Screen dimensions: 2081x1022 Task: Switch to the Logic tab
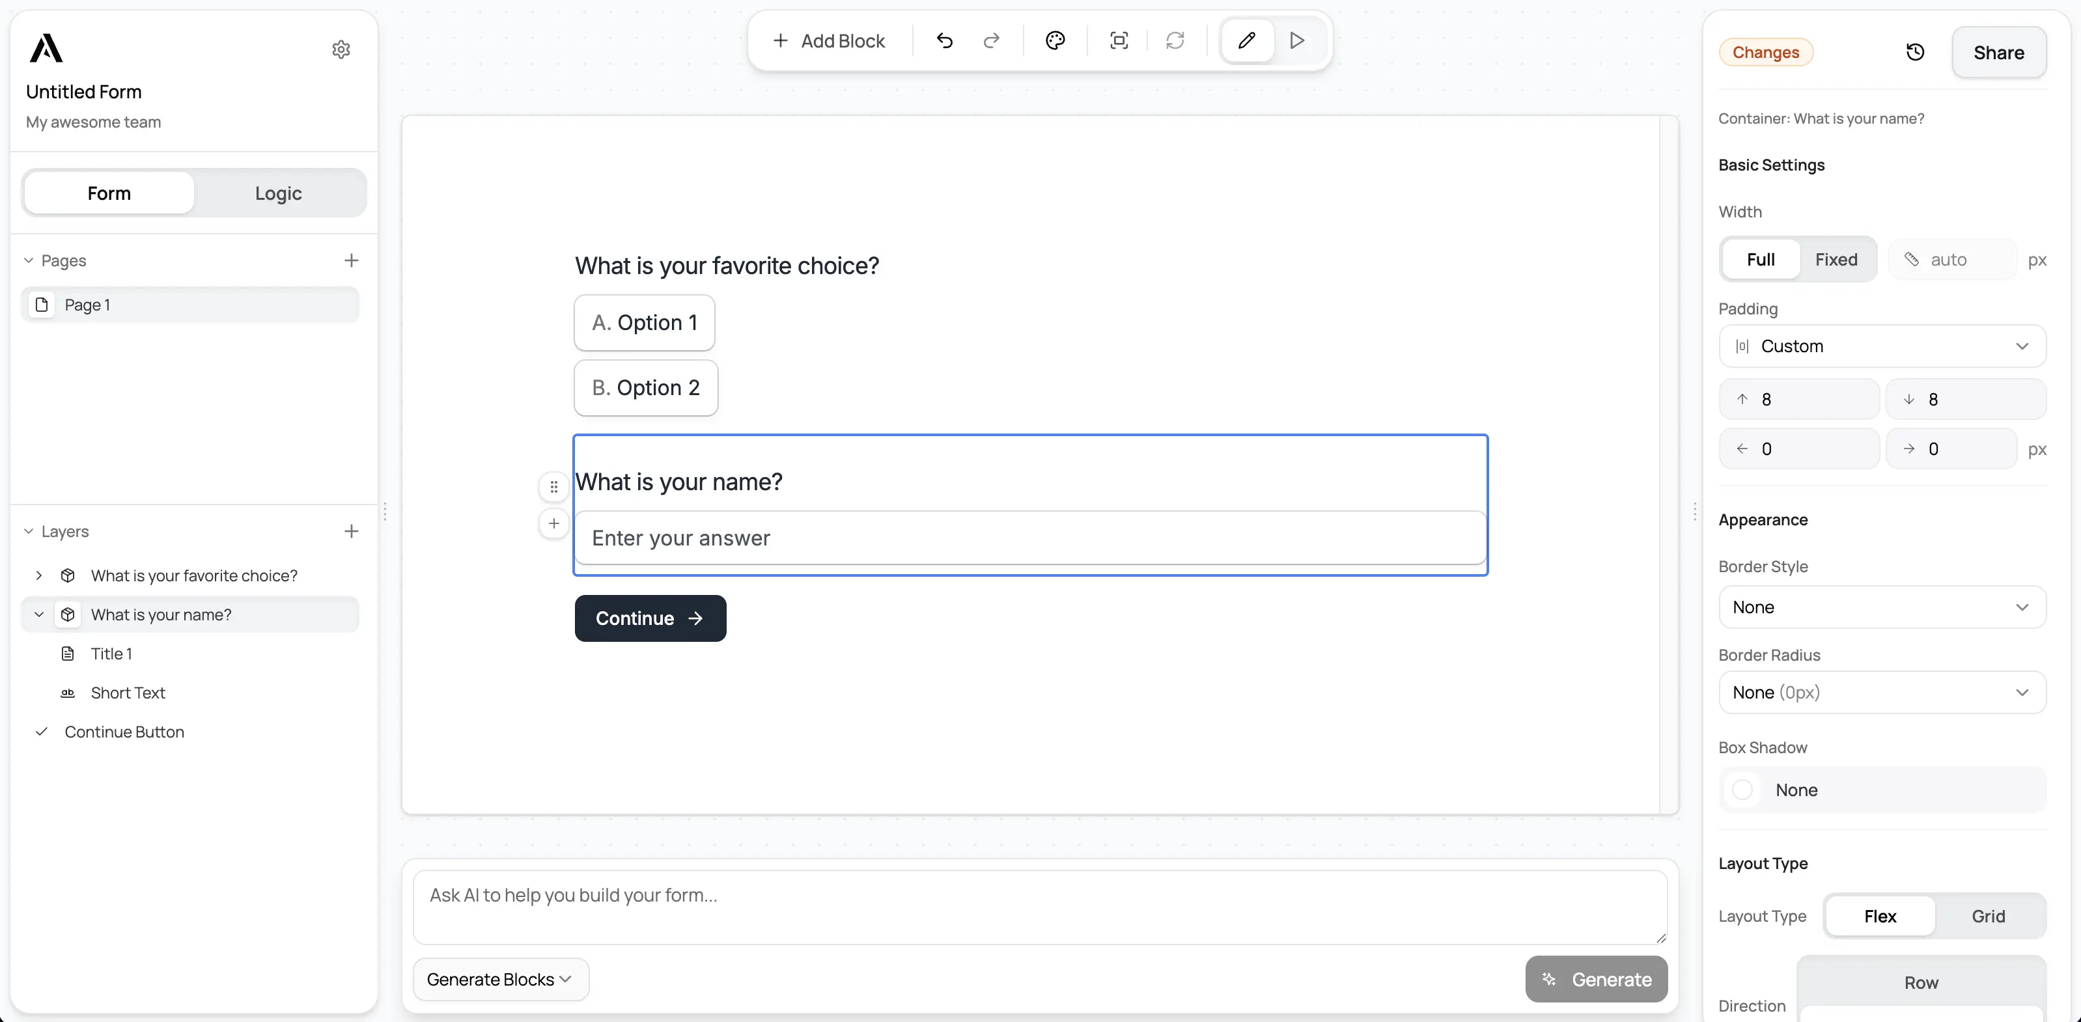(277, 193)
